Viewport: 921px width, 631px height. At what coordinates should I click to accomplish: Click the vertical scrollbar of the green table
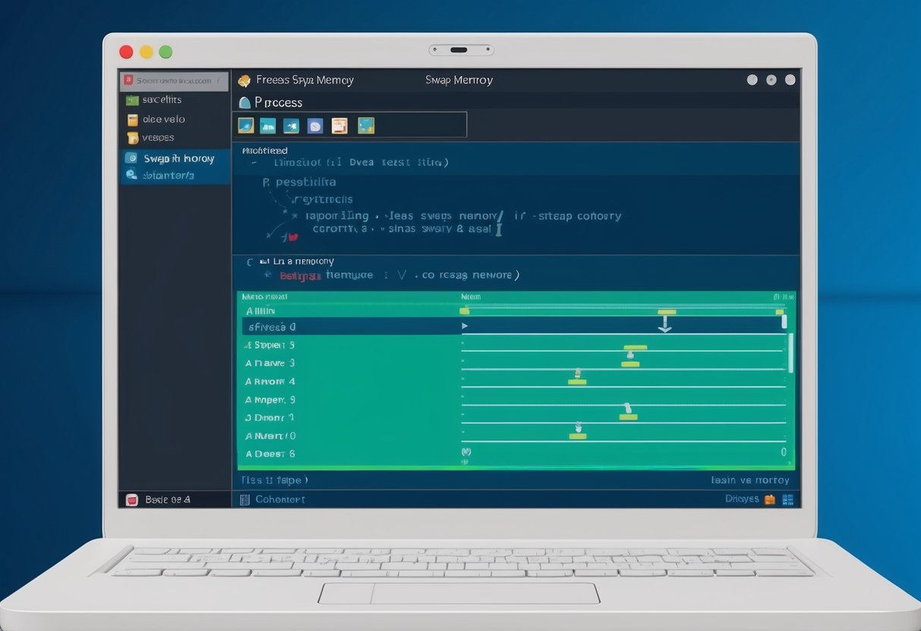[x=790, y=353]
